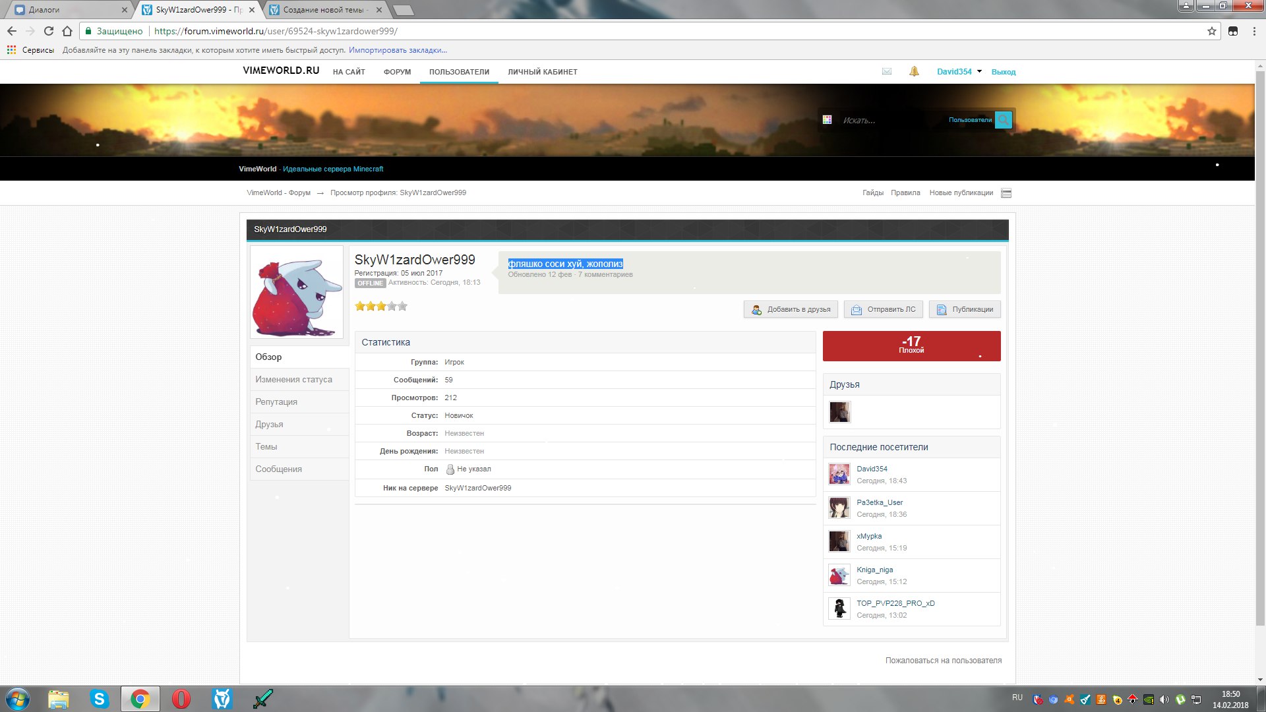Open the ПОЛЬЗОВАТЕЛИ menu item
Image resolution: width=1266 pixels, height=712 pixels.
pos(459,72)
